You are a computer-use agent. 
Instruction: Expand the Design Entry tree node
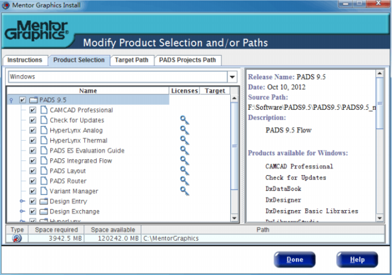pyautogui.click(x=22, y=201)
